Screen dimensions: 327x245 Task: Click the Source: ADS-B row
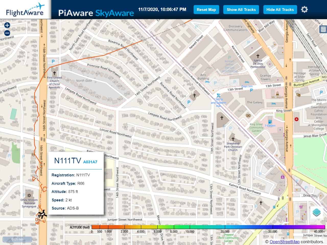[65, 208]
